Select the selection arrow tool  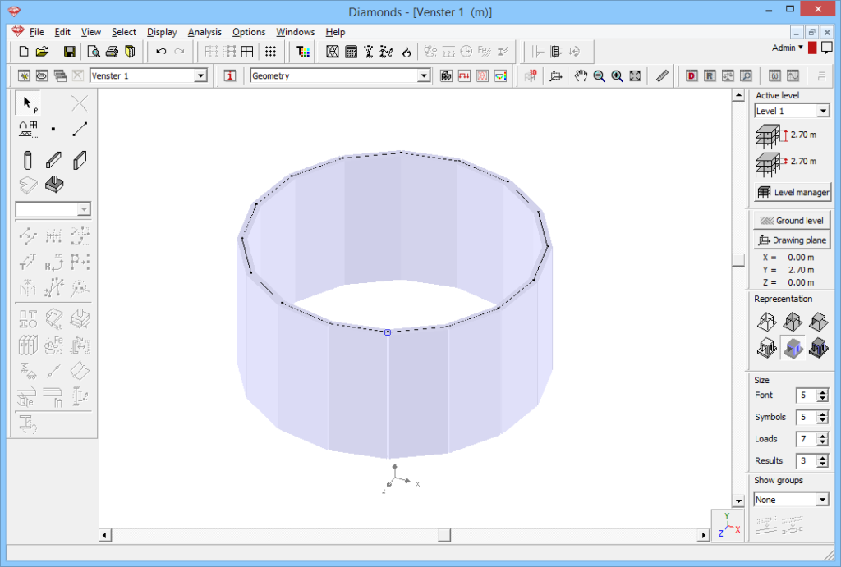[x=29, y=103]
